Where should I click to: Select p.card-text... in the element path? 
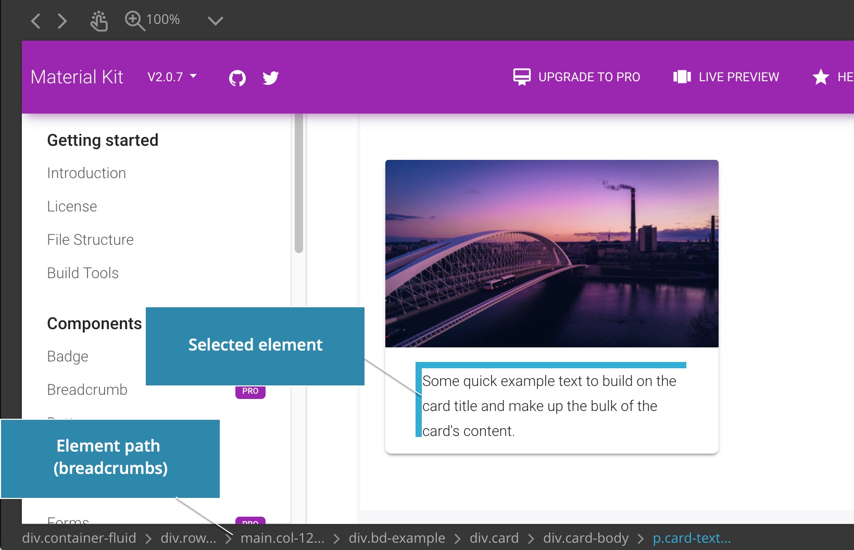click(x=692, y=538)
